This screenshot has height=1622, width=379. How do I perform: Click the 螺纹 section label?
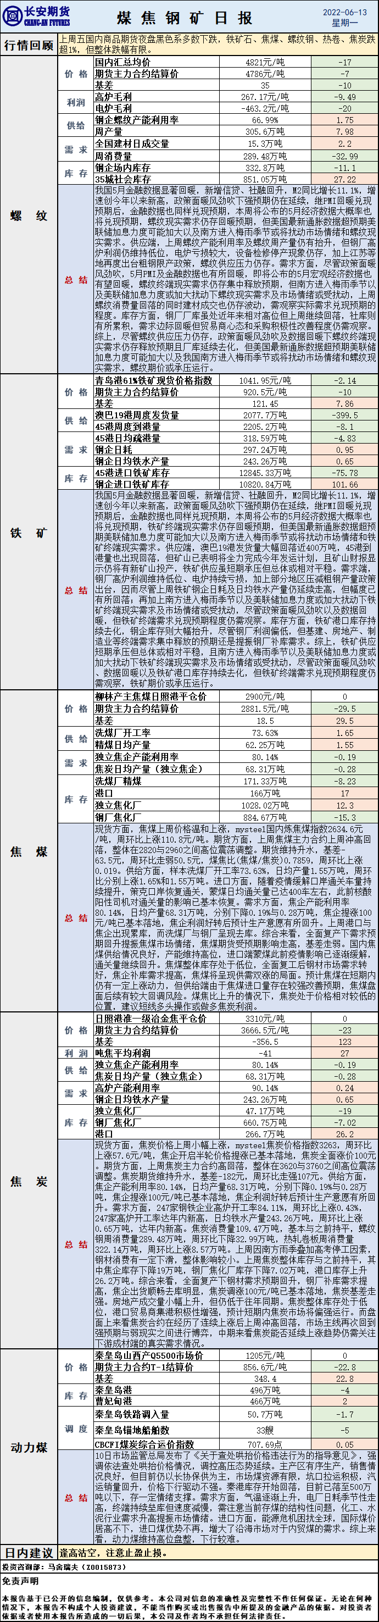29,216
